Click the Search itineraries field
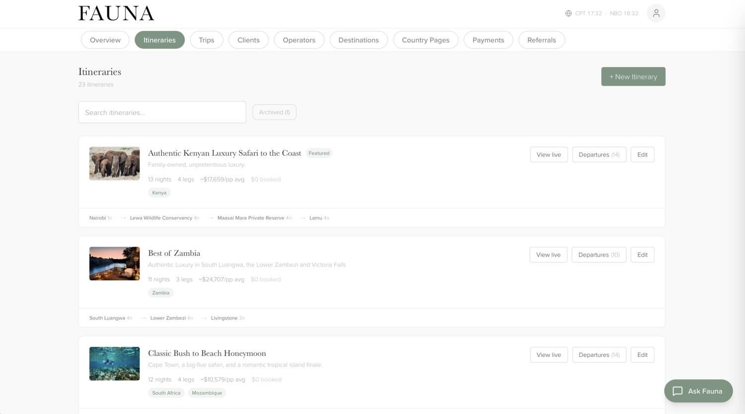Screen dimensions: 745x414 tap(162, 112)
